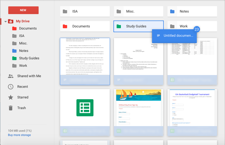Open the Recent files view
Image resolution: width=225 pixels, height=145 pixels.
tap(22, 87)
